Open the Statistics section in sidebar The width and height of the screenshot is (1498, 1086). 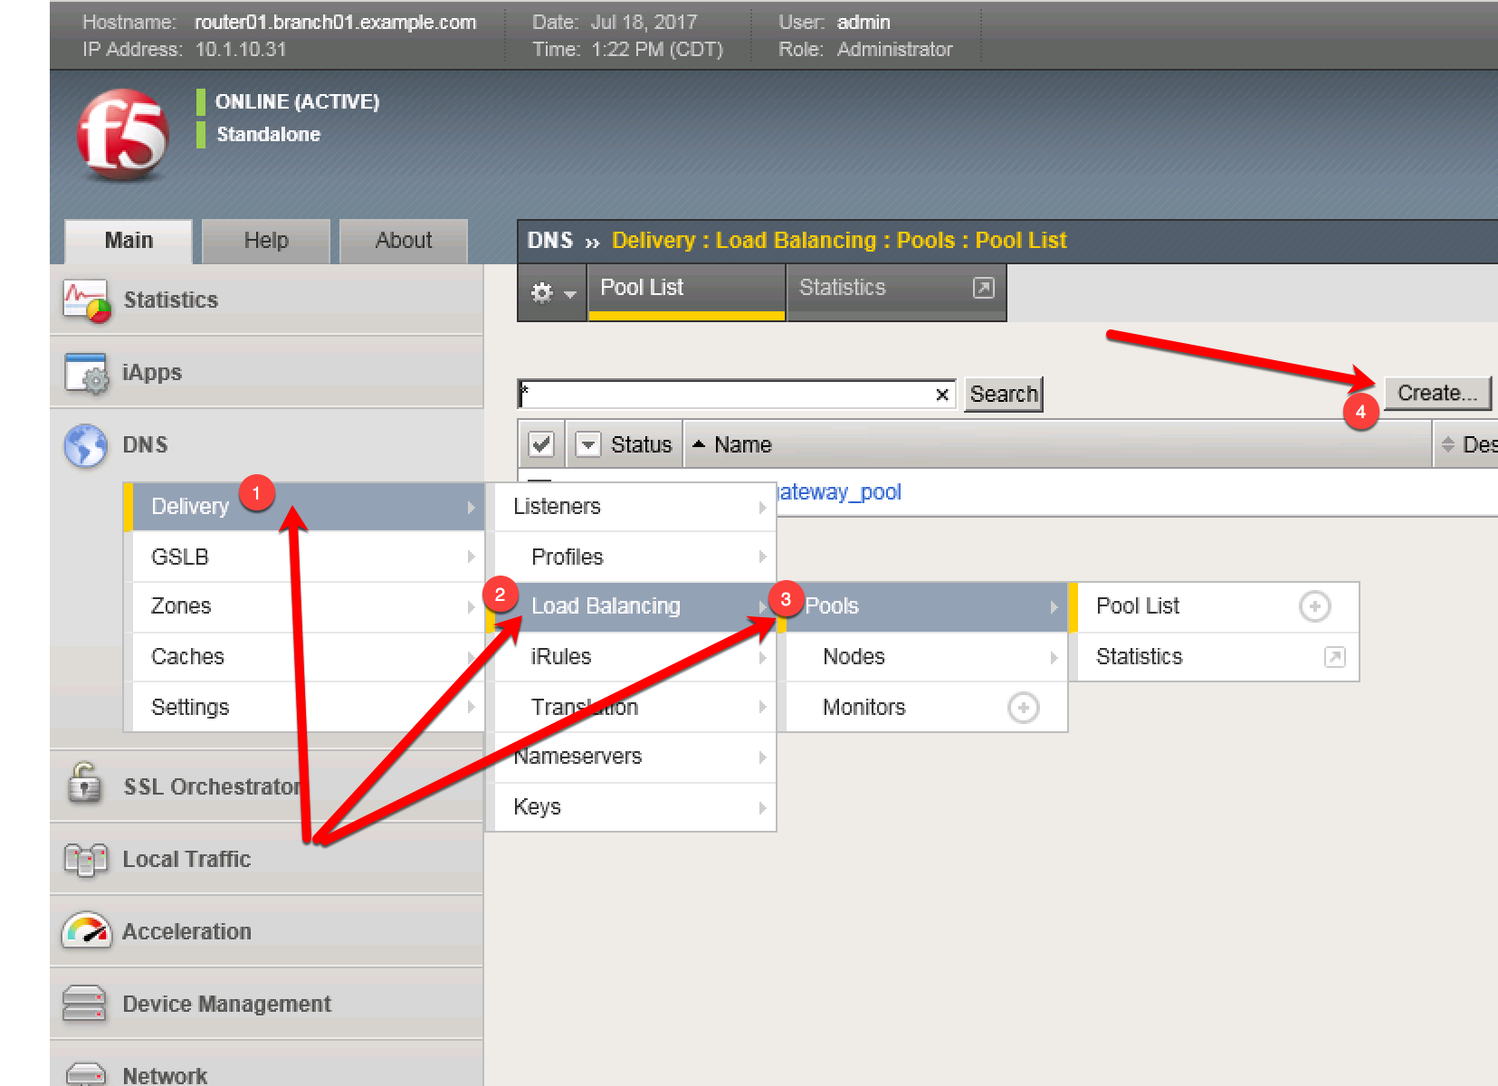[x=266, y=300]
